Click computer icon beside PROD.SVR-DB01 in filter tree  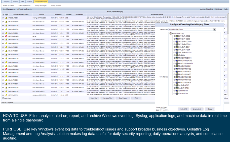(177, 58)
